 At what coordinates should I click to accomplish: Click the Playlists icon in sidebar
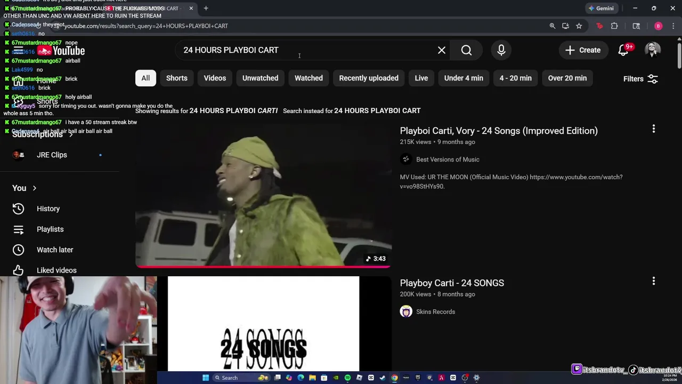(18, 229)
